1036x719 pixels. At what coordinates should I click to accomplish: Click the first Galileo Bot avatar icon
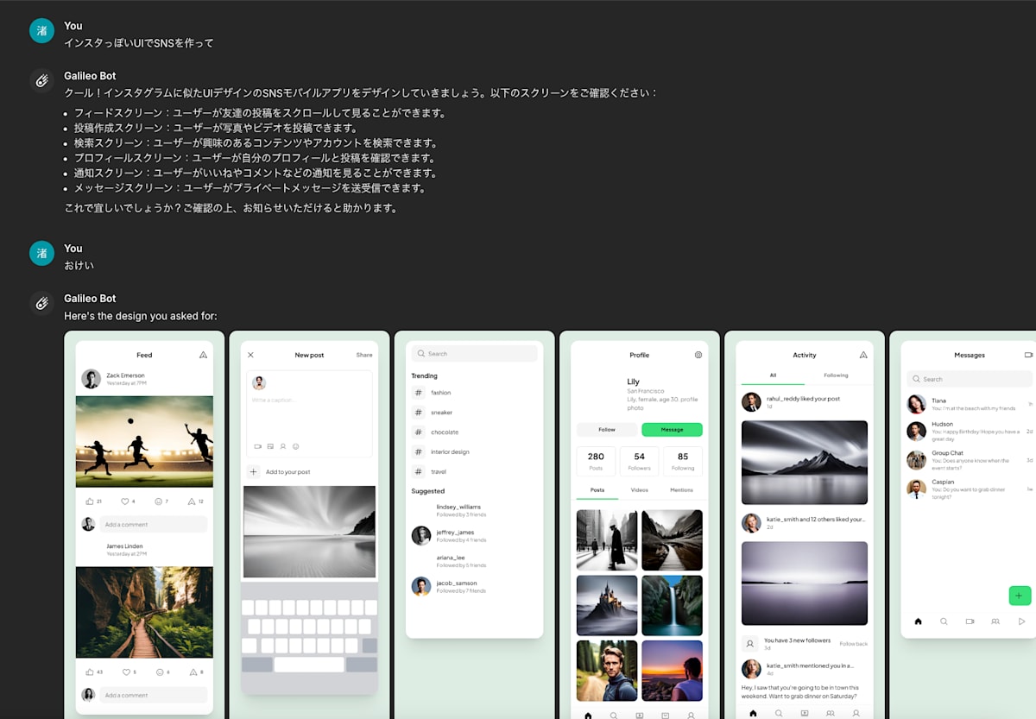point(41,80)
